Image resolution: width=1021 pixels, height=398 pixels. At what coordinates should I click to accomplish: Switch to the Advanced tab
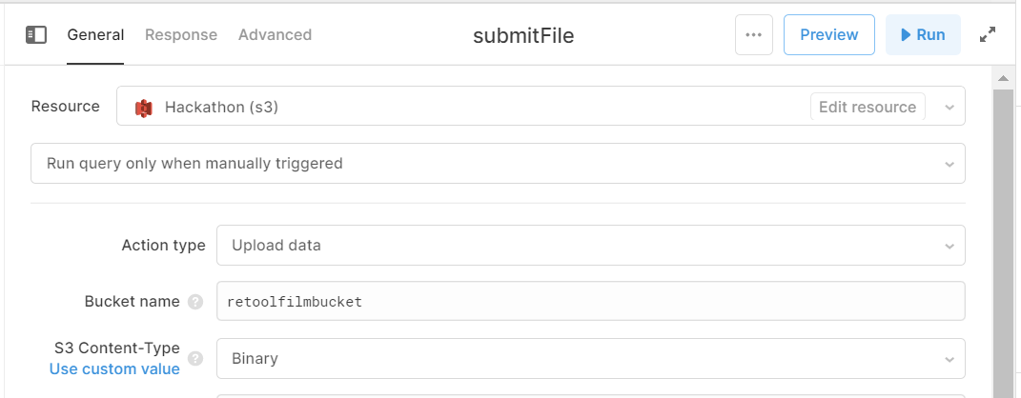click(275, 35)
